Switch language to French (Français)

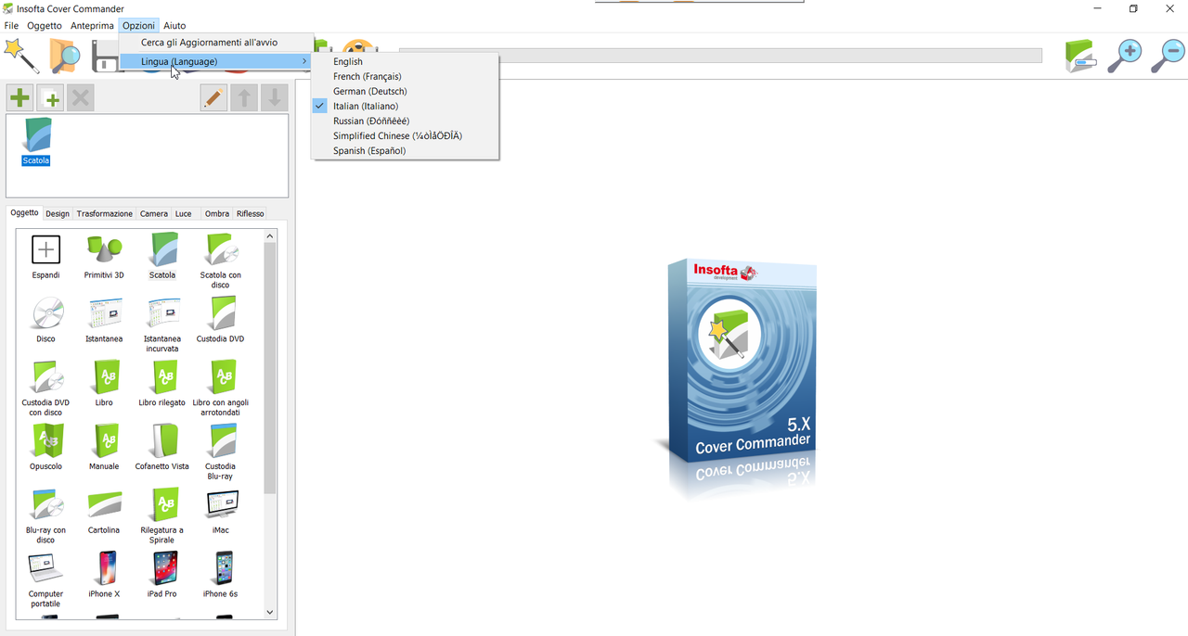pyautogui.click(x=406, y=77)
